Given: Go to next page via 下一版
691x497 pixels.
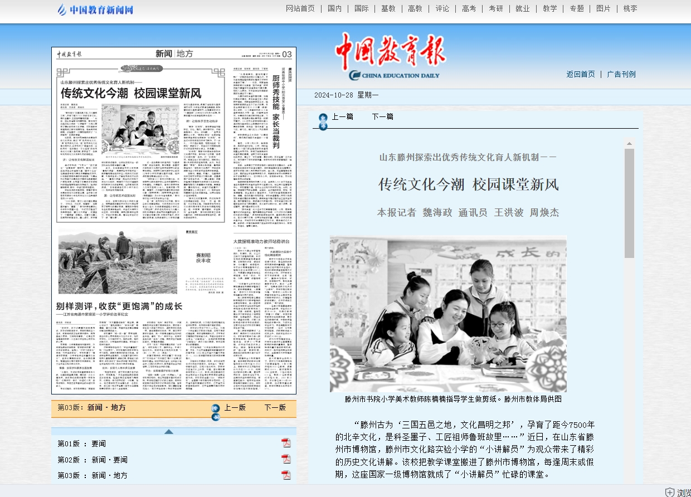Looking at the screenshot, I should (x=275, y=407).
